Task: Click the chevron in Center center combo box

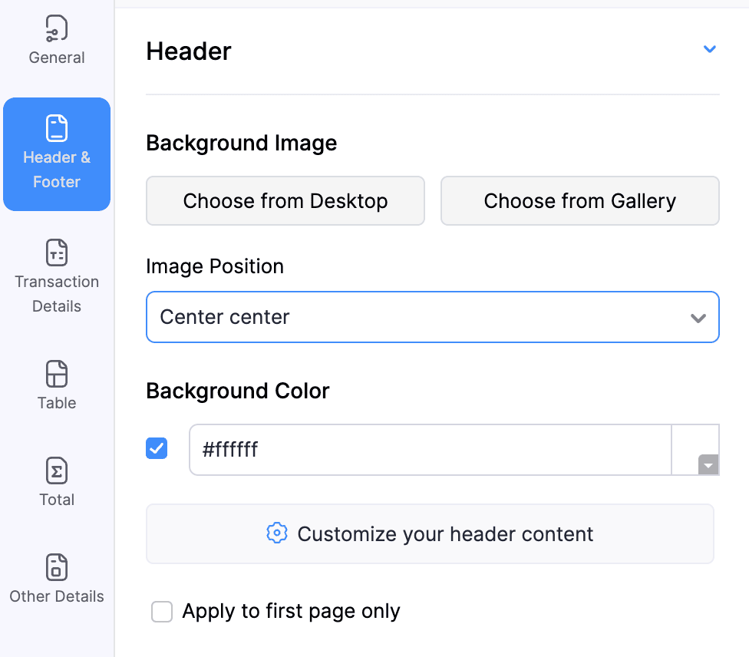Action: click(698, 318)
